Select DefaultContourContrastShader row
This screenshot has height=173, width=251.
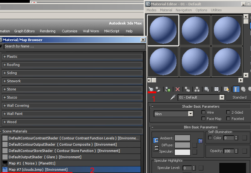point(72,138)
